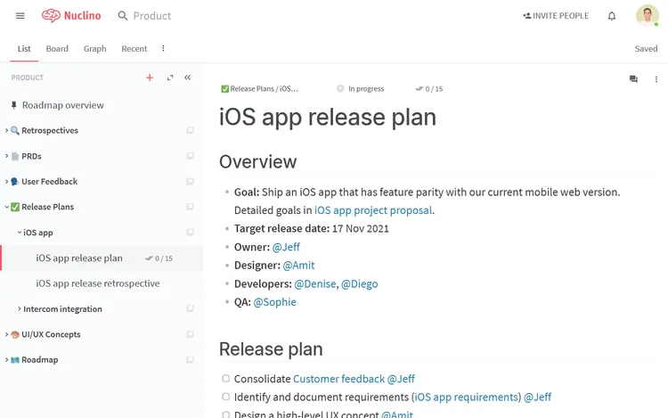Image resolution: width=668 pixels, height=418 pixels.
Task: Check the Consolidate Customer feedback task
Action: (226, 379)
